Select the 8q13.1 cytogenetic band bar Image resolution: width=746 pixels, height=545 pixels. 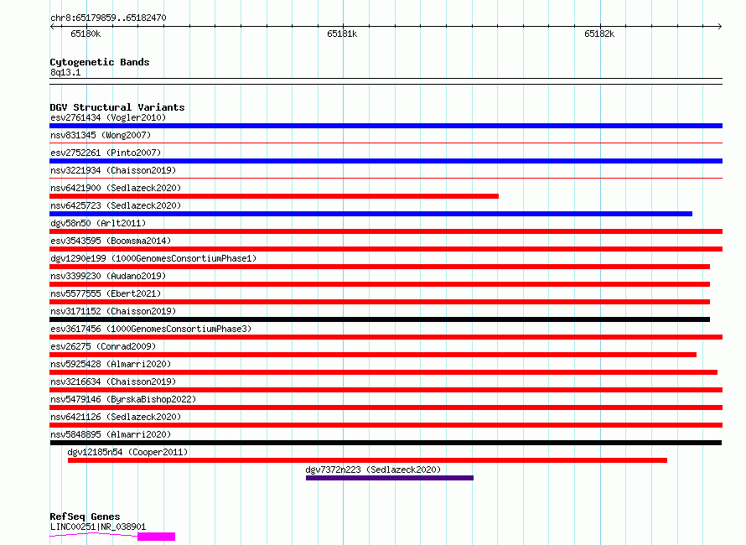pos(386,81)
